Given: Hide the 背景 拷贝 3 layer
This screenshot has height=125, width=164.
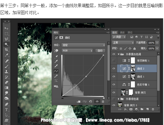Looking at the screenshot, I should (114, 105).
